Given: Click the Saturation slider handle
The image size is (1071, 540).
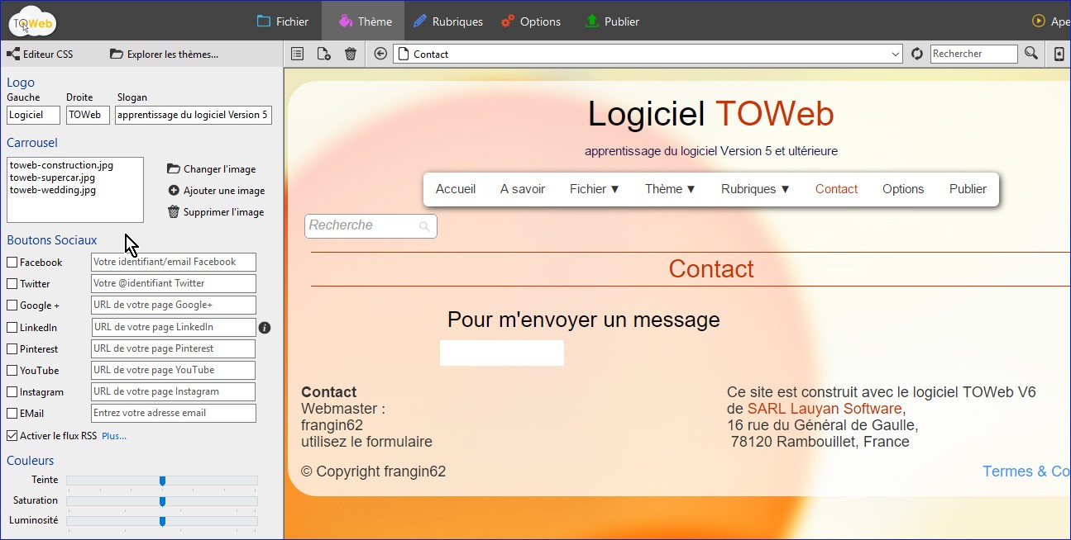Looking at the screenshot, I should (x=162, y=501).
